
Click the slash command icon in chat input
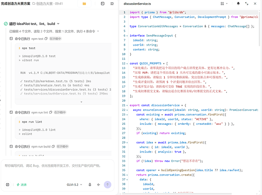point(7,184)
